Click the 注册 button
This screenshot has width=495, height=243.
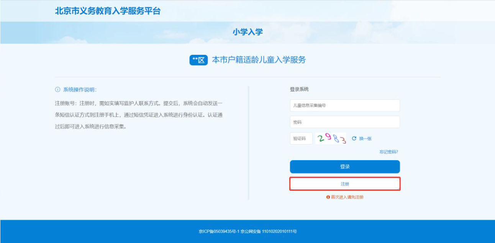(x=345, y=184)
